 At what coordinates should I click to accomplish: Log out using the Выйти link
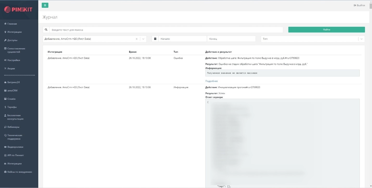coord(359,5)
